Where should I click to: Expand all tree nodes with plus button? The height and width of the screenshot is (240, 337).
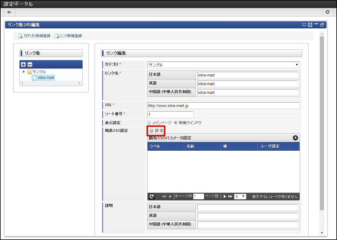point(23,64)
